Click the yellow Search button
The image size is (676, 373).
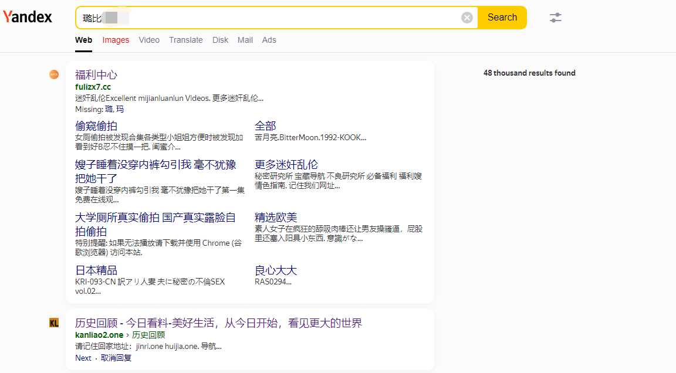click(502, 18)
